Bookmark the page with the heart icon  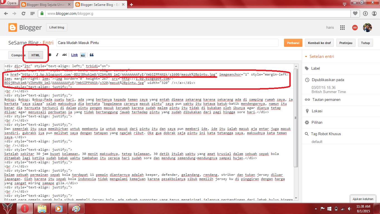click(355, 13)
